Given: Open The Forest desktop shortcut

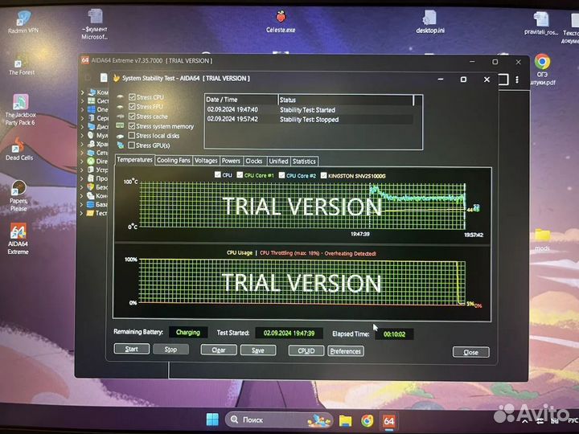Looking at the screenshot, I should pos(22,65).
